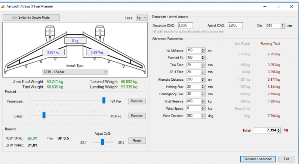
Task: Randomize cargo weight with Random button
Action: point(137,116)
